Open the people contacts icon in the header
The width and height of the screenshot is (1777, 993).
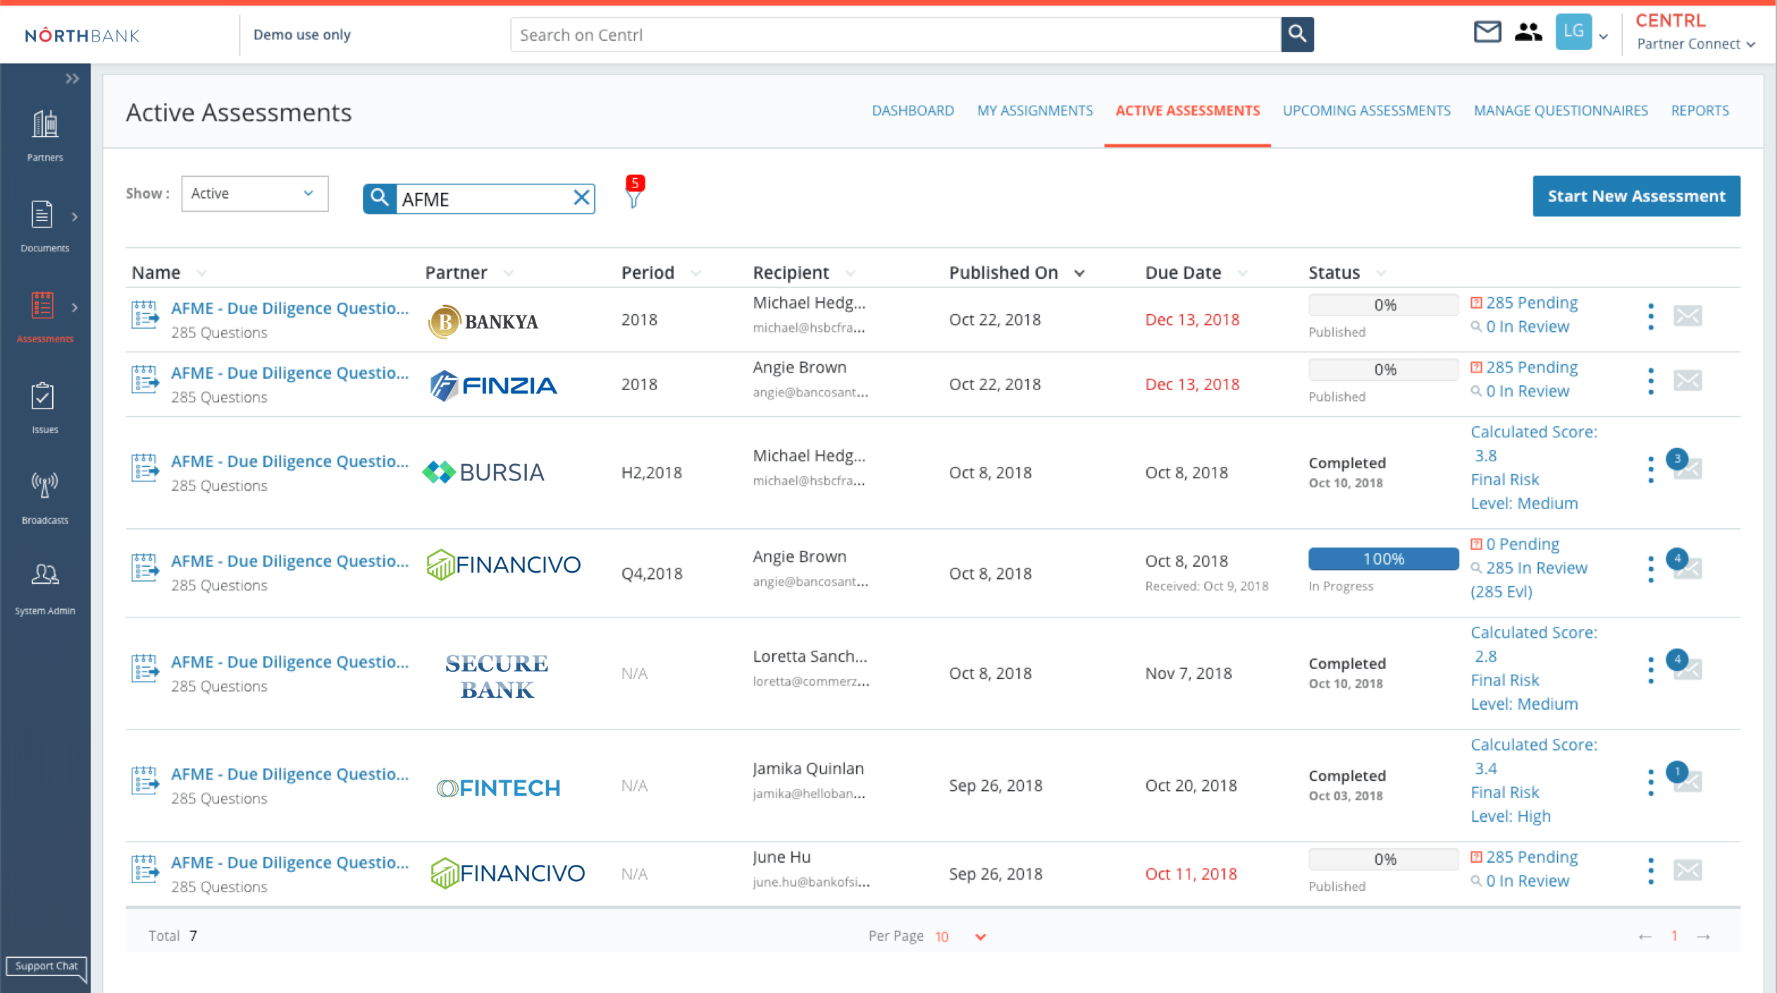pyautogui.click(x=1528, y=32)
